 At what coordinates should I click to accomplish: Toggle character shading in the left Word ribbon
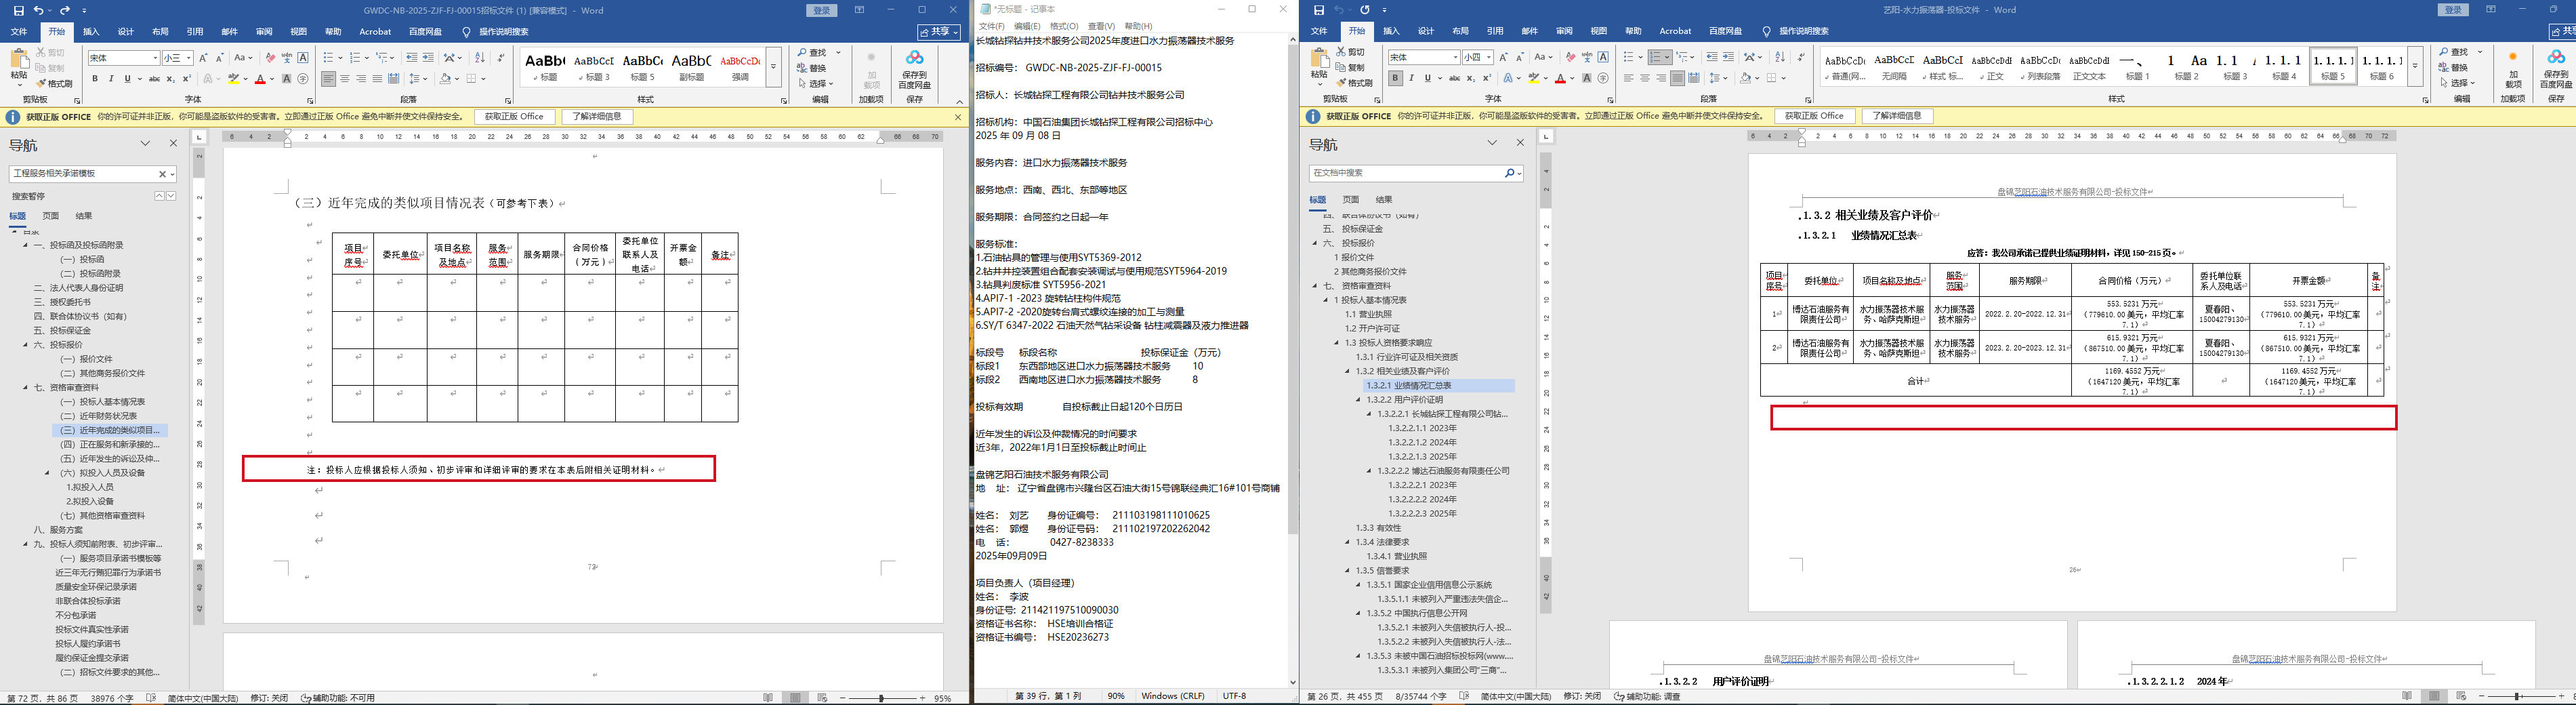pyautogui.click(x=287, y=78)
